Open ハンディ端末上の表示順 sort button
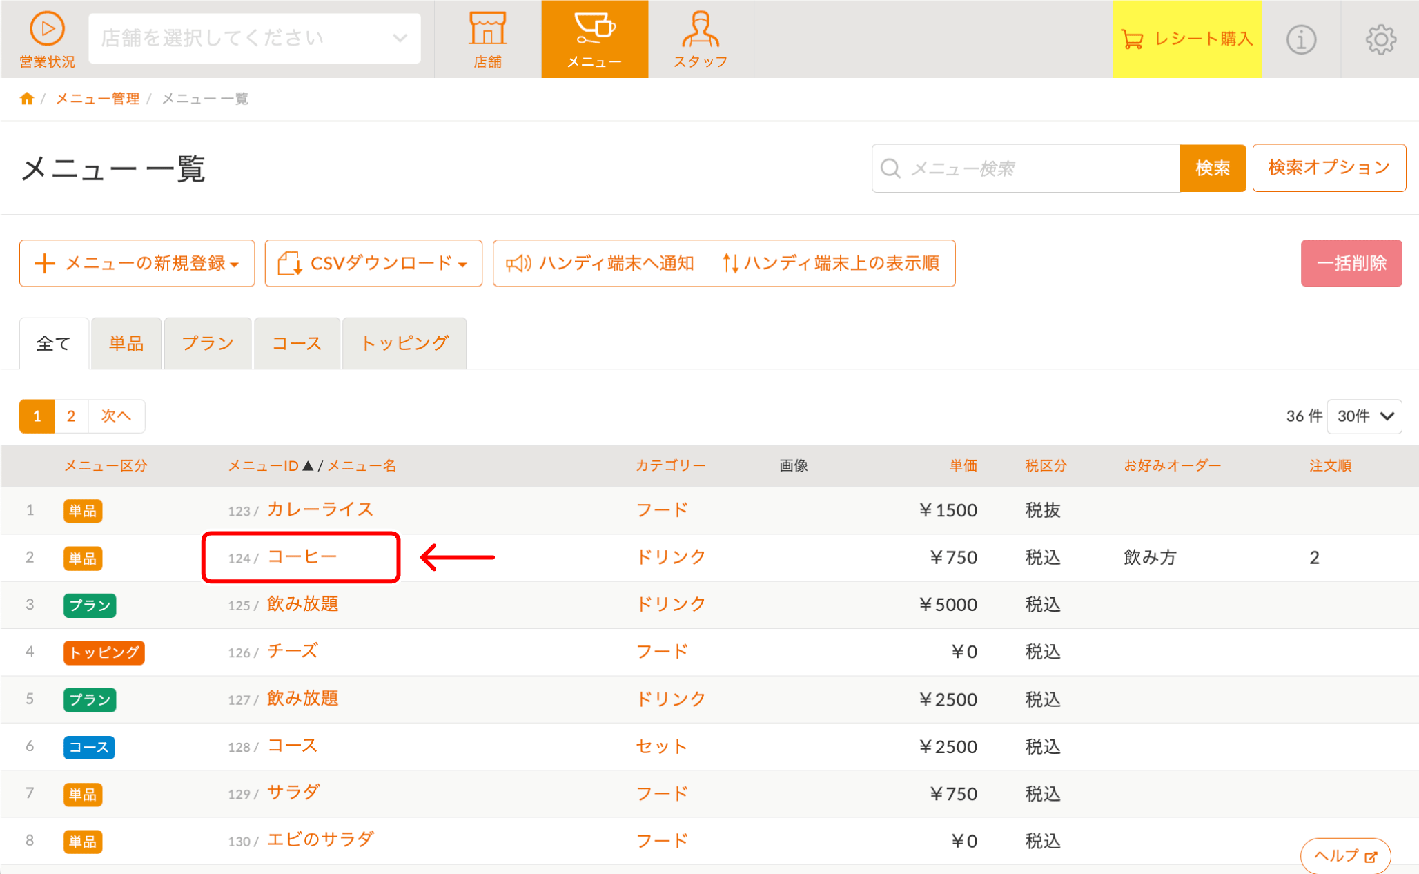The width and height of the screenshot is (1419, 874). pyautogui.click(x=832, y=263)
